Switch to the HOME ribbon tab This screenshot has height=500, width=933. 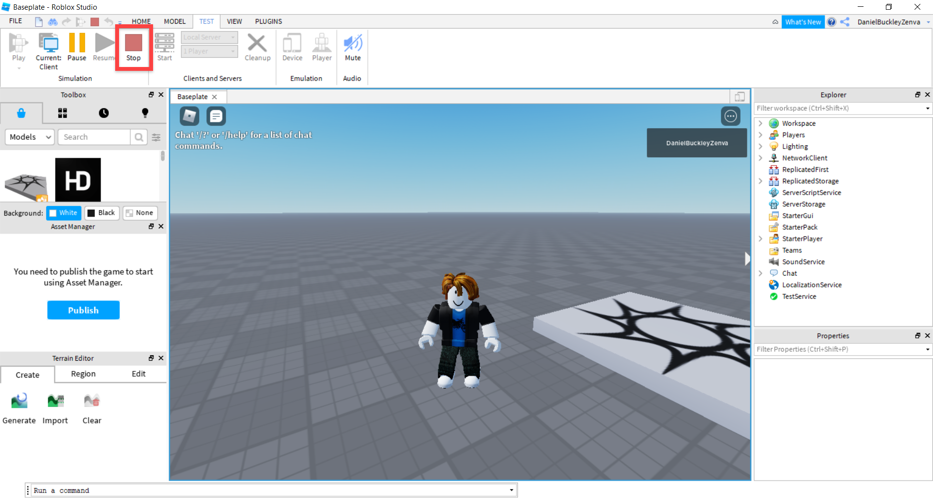141,21
